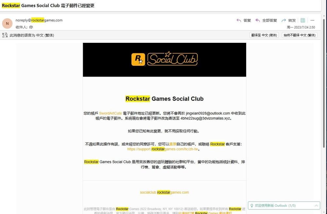This screenshot has width=327, height=214.
Task: Click 此消息的语言为 中文 (繁体) text
Action: [32, 35]
